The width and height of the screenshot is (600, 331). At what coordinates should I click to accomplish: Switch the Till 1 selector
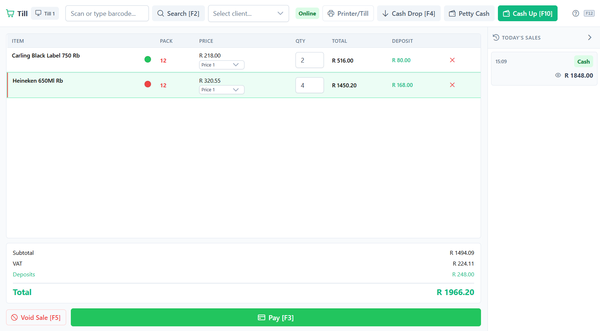click(45, 13)
